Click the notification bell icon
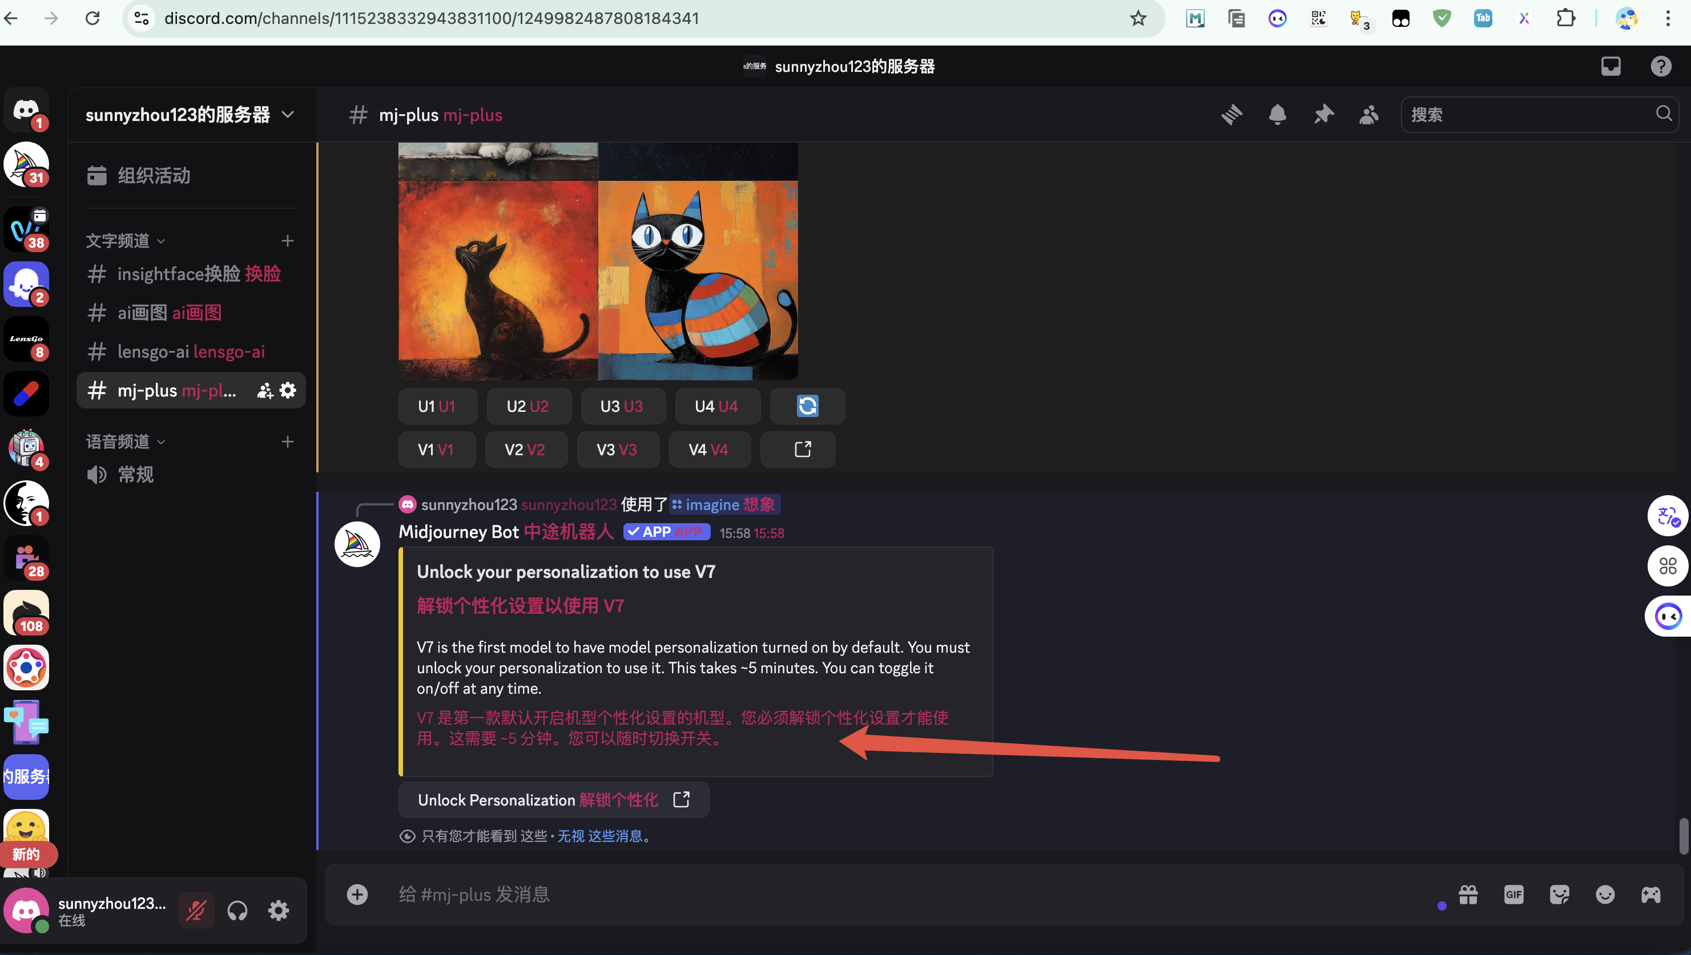Viewport: 1691px width, 955px height. [x=1278, y=115]
